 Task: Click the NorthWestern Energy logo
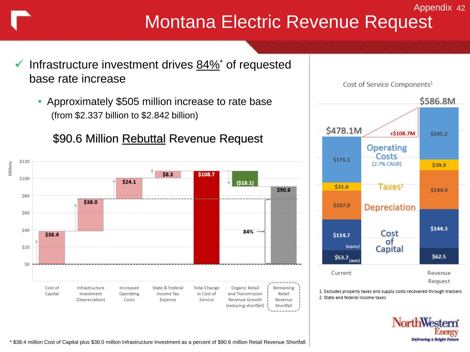pyautogui.click(x=426, y=329)
